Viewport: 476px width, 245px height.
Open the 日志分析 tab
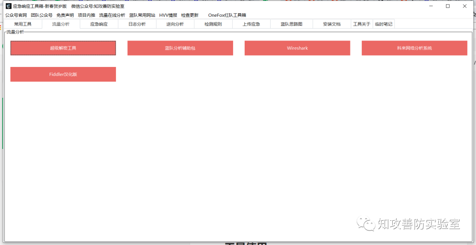pos(137,24)
